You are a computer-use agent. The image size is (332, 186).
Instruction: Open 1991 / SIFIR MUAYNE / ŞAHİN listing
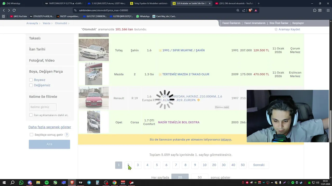point(183,50)
